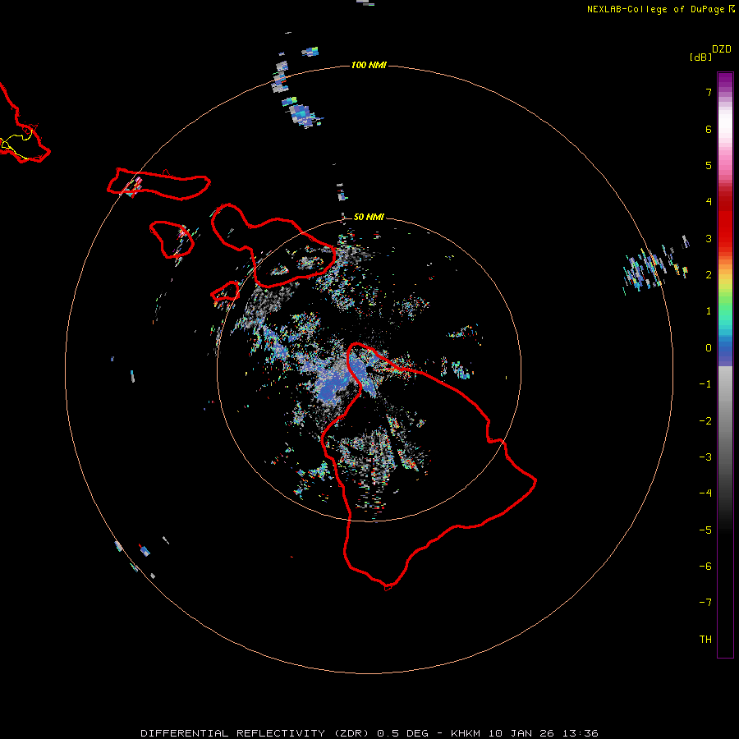
Task: Click the red band of the color bar
Action: coord(725,222)
